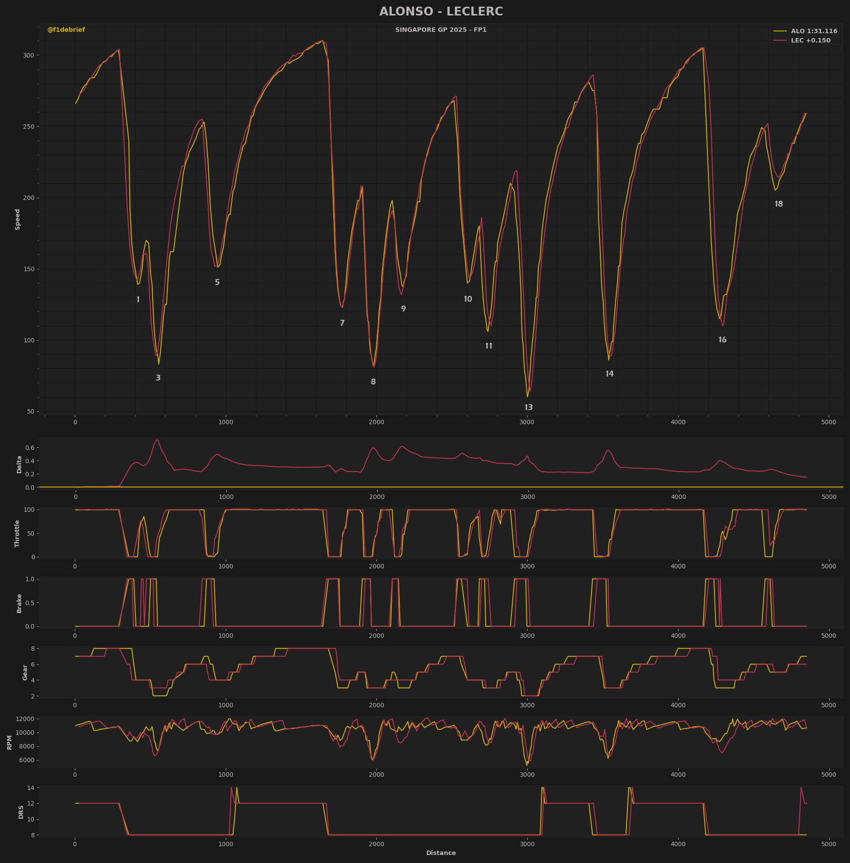Click the @f1debrief watermark handle

tap(66, 30)
